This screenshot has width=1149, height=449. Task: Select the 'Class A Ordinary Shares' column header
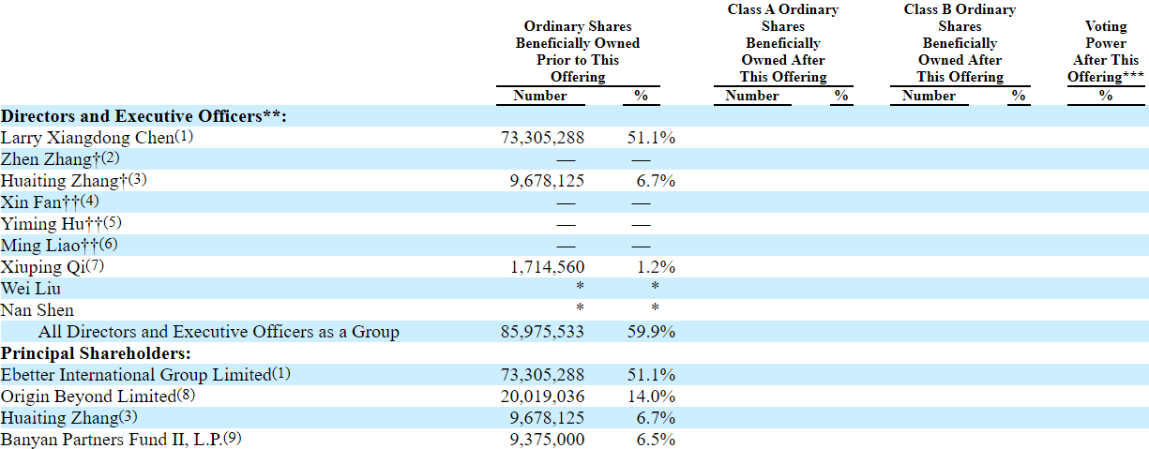coord(783,43)
